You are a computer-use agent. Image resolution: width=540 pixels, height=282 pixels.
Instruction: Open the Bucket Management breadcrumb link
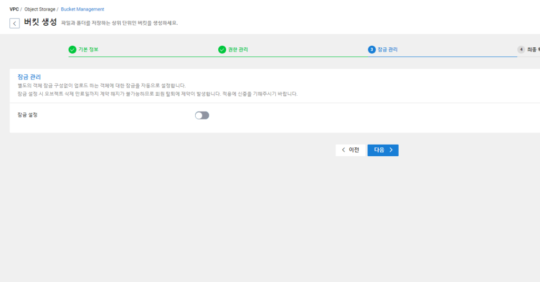tap(82, 9)
